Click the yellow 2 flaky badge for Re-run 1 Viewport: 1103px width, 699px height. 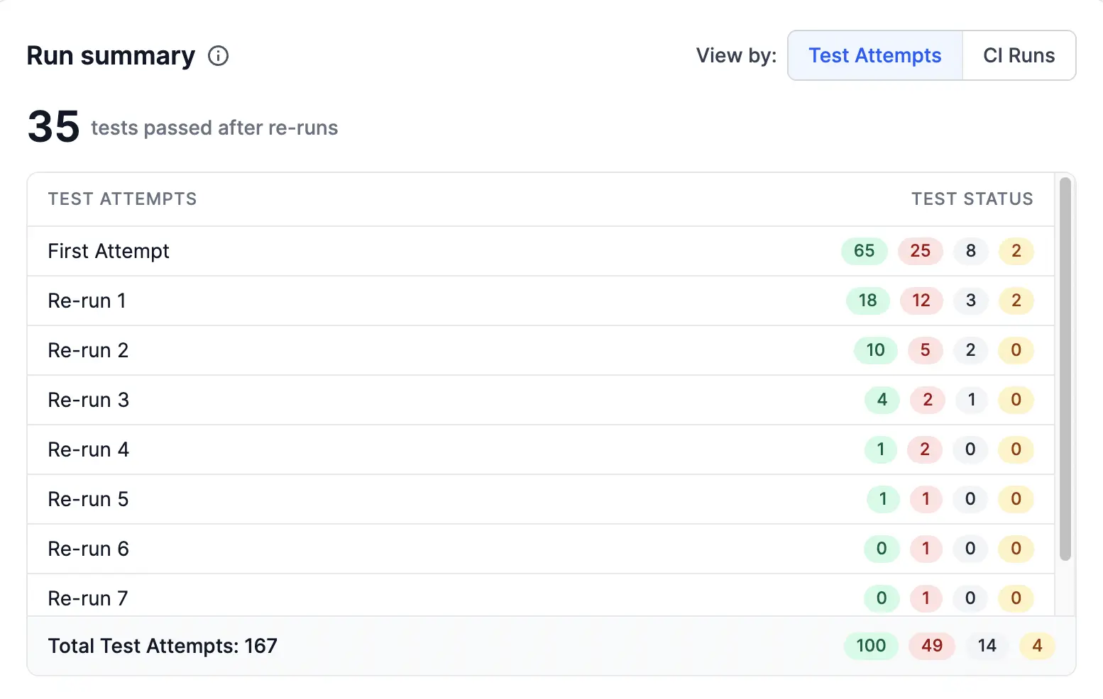tap(1016, 301)
